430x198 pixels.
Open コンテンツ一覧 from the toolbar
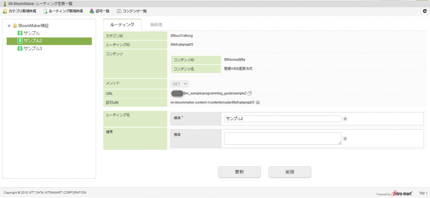pos(131,11)
